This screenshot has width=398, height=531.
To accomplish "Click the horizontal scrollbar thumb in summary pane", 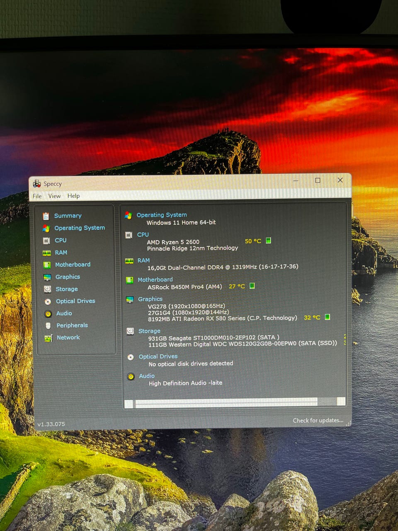I will click(226, 402).
